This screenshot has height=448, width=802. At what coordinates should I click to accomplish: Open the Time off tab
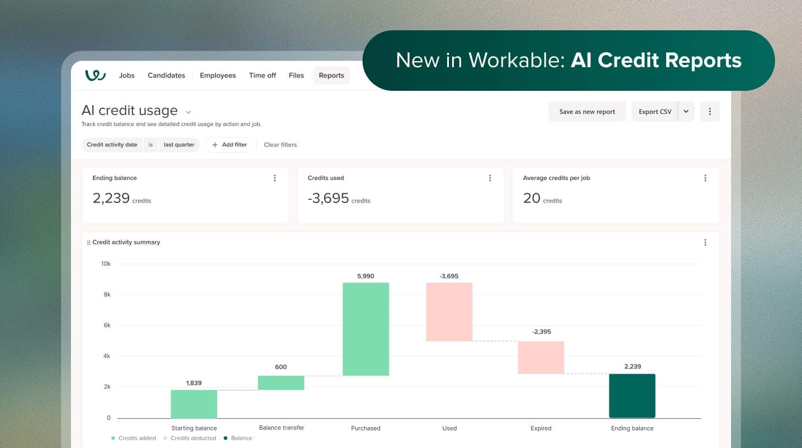[x=262, y=75]
